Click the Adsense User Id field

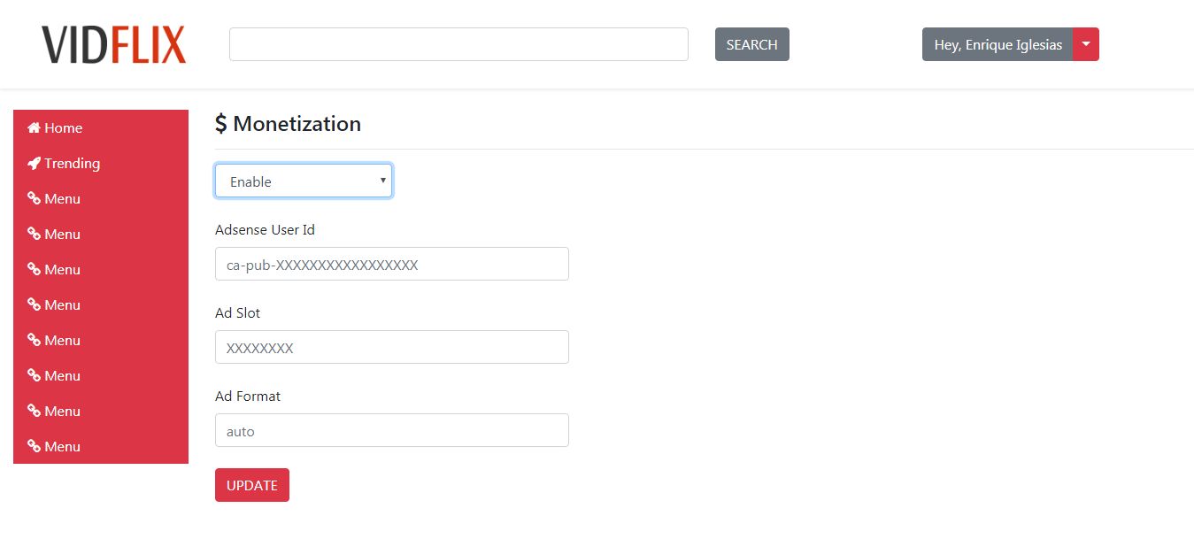391,264
